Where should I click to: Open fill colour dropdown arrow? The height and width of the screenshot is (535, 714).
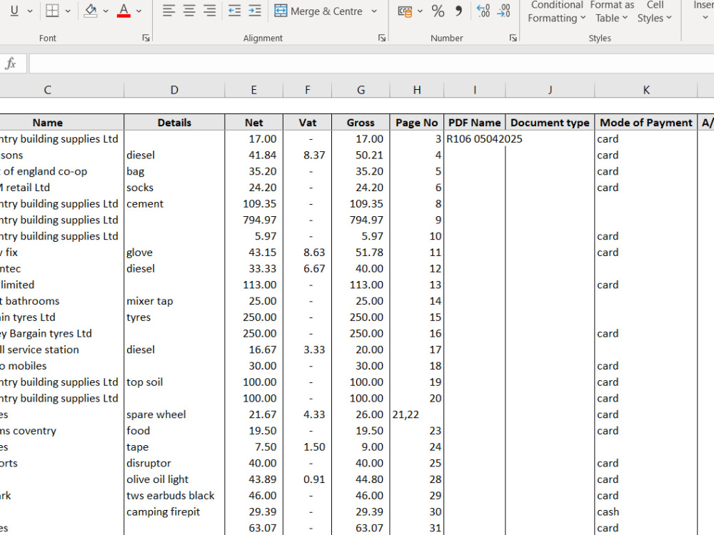tap(106, 11)
